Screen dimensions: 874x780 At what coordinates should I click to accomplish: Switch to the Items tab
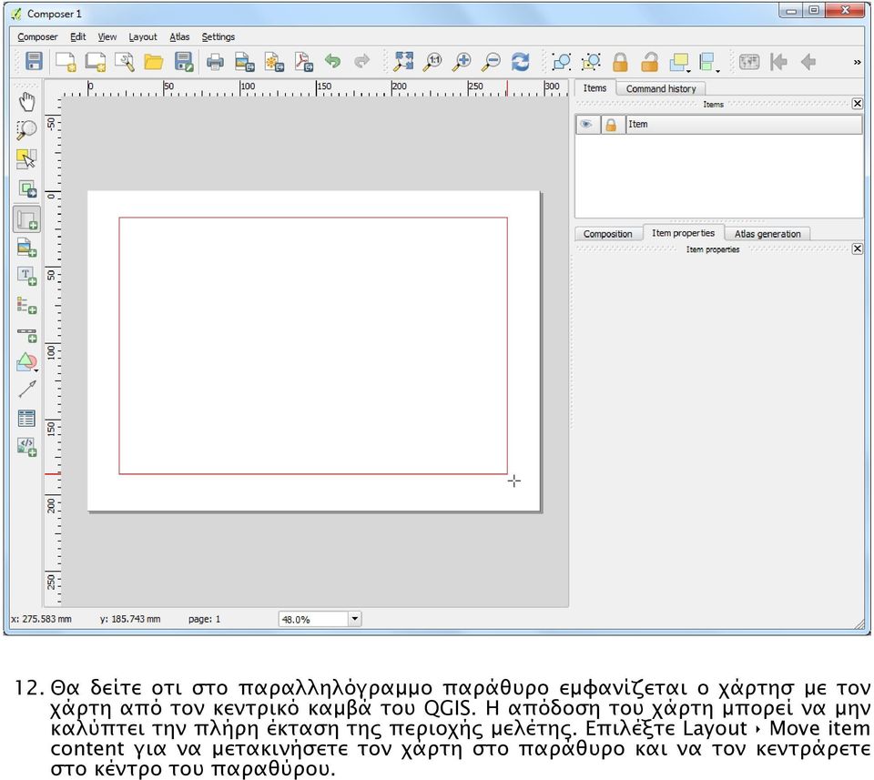pos(595,88)
